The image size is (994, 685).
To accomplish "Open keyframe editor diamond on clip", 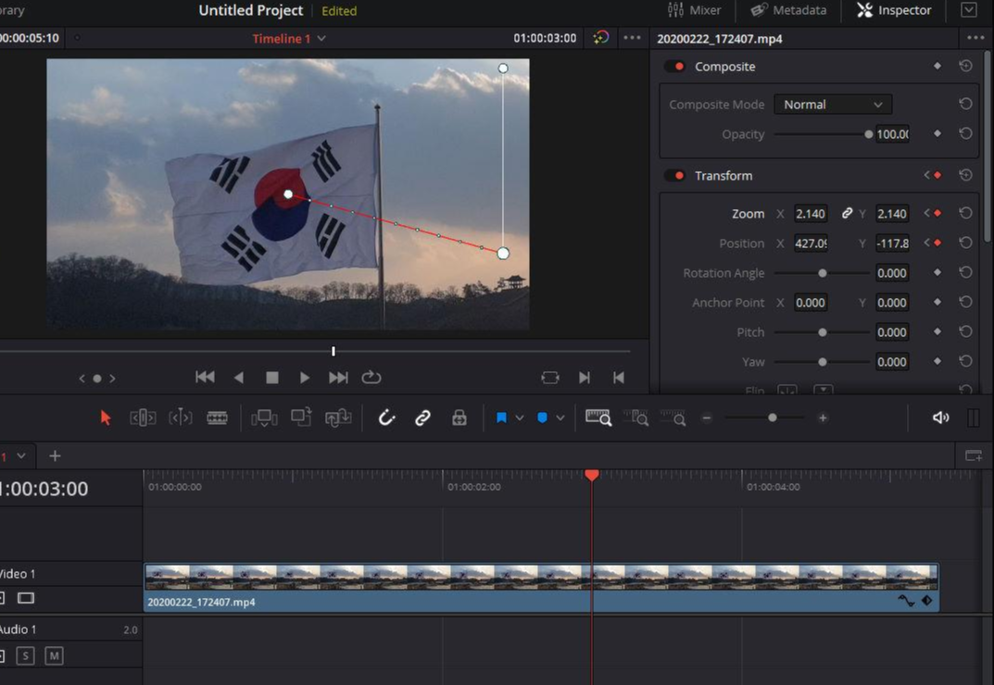I will [x=926, y=601].
